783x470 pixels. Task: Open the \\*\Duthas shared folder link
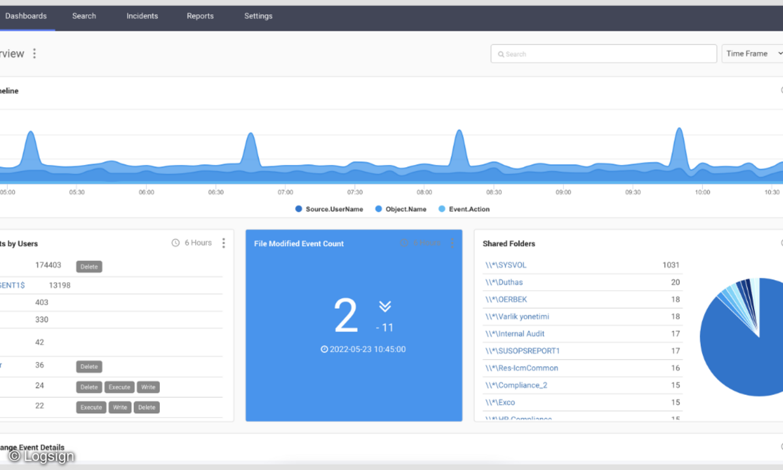(504, 282)
